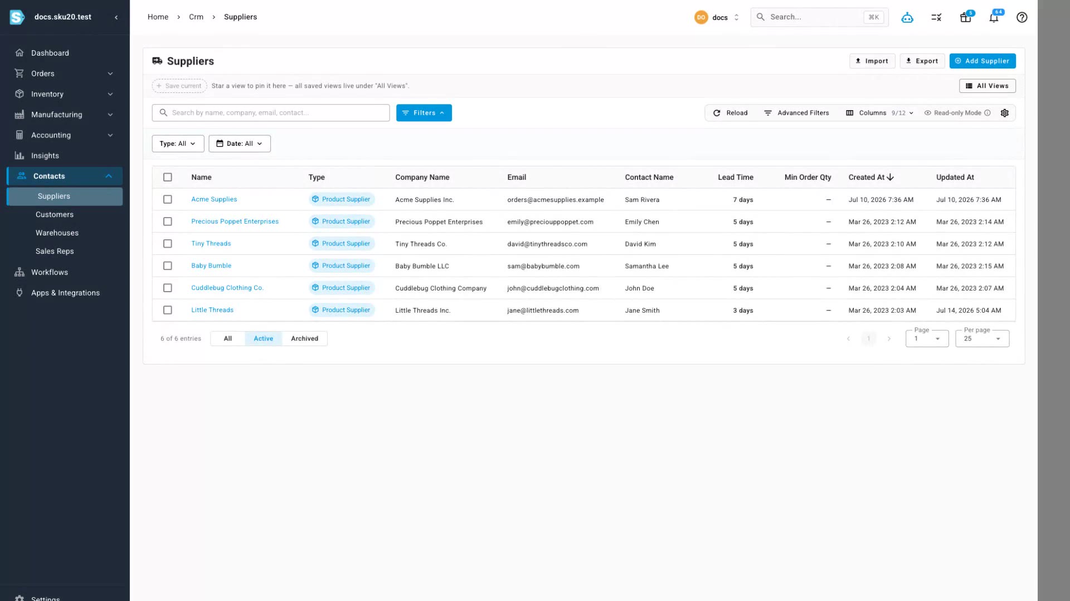Open the Type: All dropdown
The height and width of the screenshot is (601, 1070).
click(178, 144)
